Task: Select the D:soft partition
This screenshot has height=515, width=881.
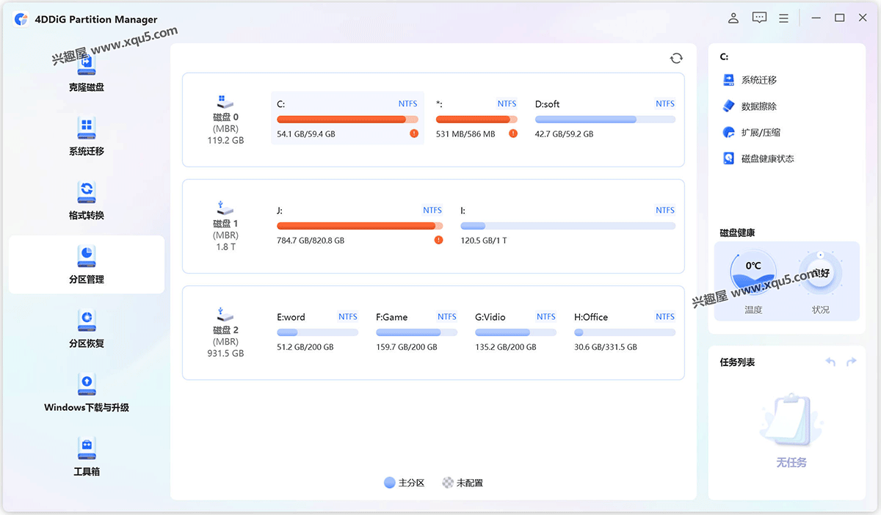Action: point(605,118)
